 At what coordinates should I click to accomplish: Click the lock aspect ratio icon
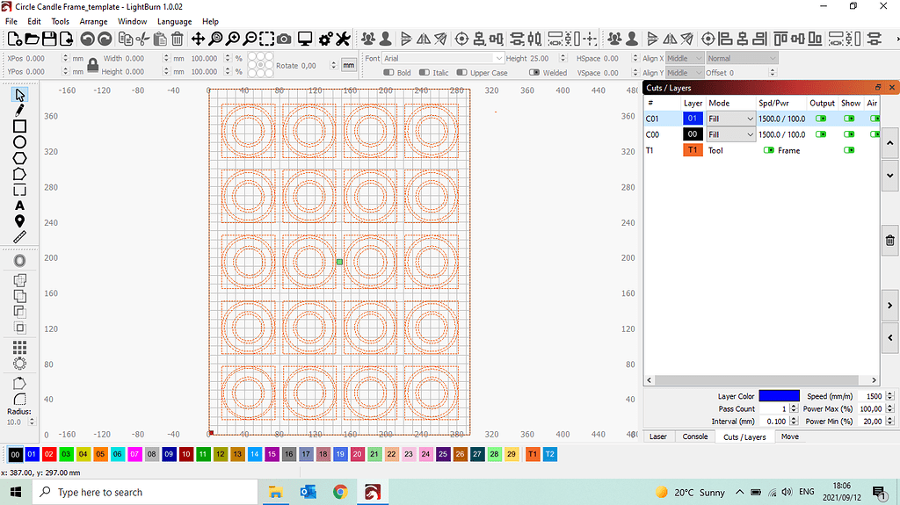point(93,65)
